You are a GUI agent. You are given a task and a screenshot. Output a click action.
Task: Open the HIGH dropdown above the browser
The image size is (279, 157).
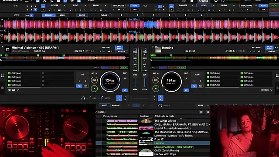coord(203,106)
